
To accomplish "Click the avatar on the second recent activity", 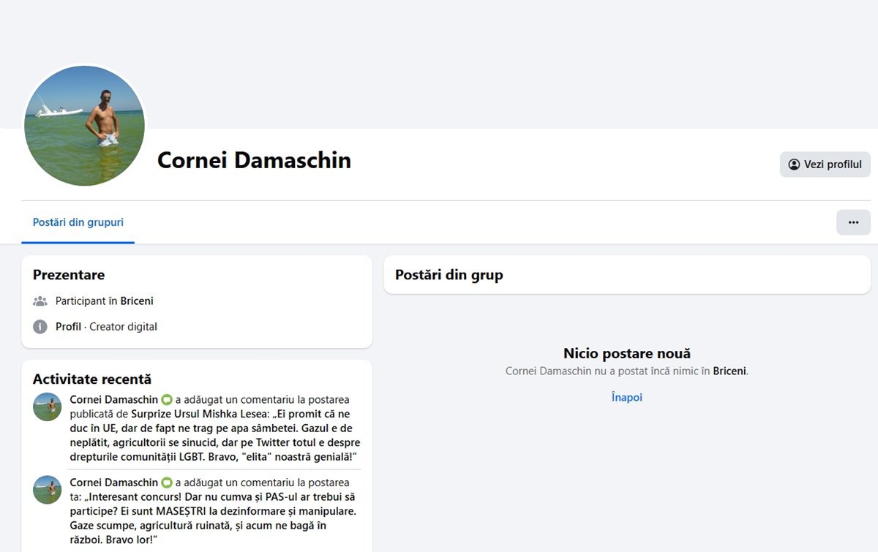I will 48,490.
